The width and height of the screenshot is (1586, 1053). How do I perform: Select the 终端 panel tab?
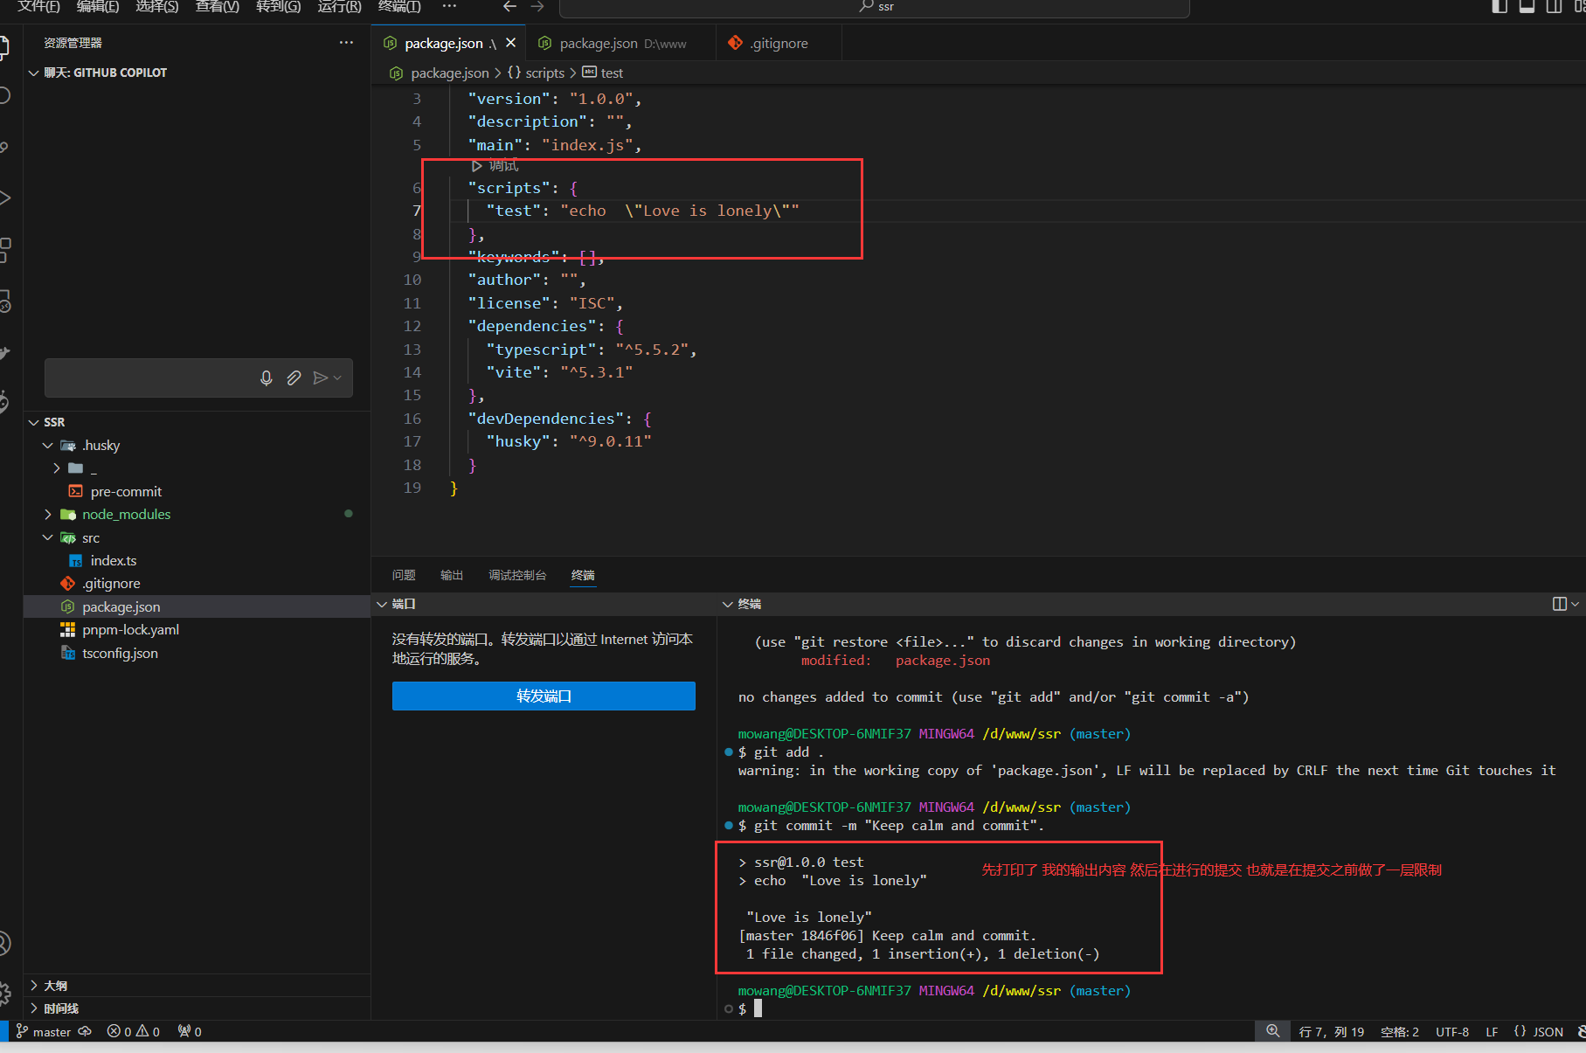[583, 575]
